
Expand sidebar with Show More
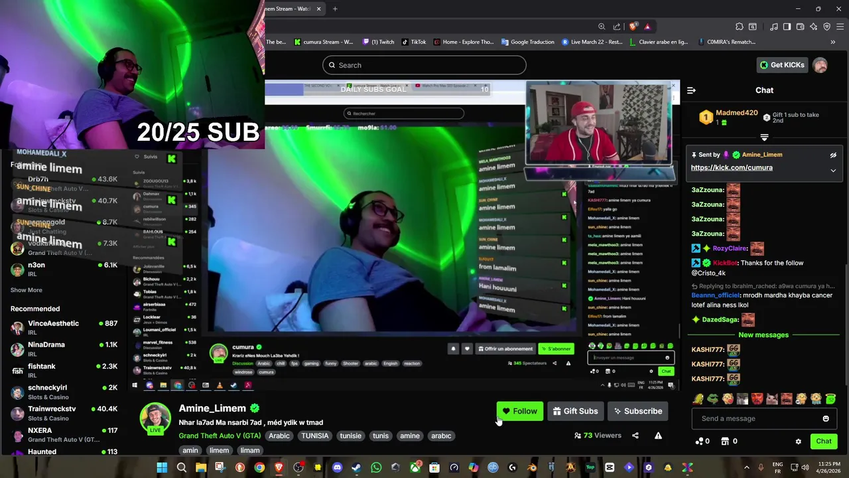point(27,290)
